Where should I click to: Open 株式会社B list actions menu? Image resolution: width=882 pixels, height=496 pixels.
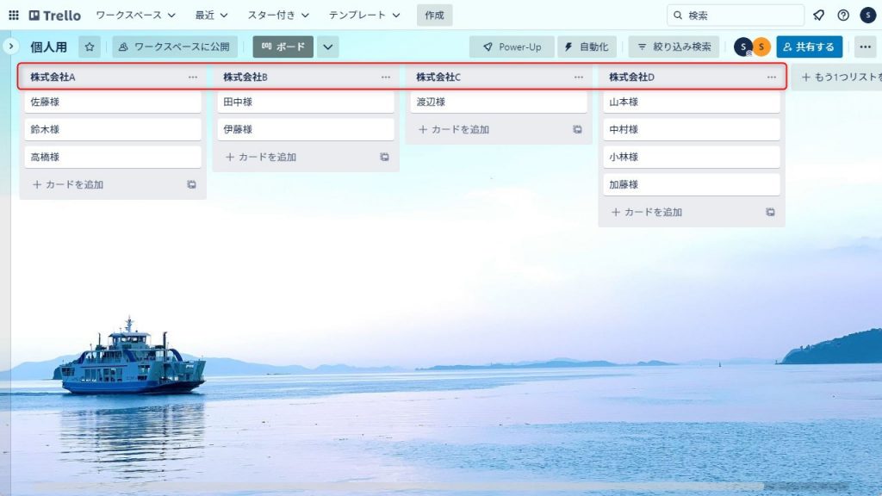386,77
